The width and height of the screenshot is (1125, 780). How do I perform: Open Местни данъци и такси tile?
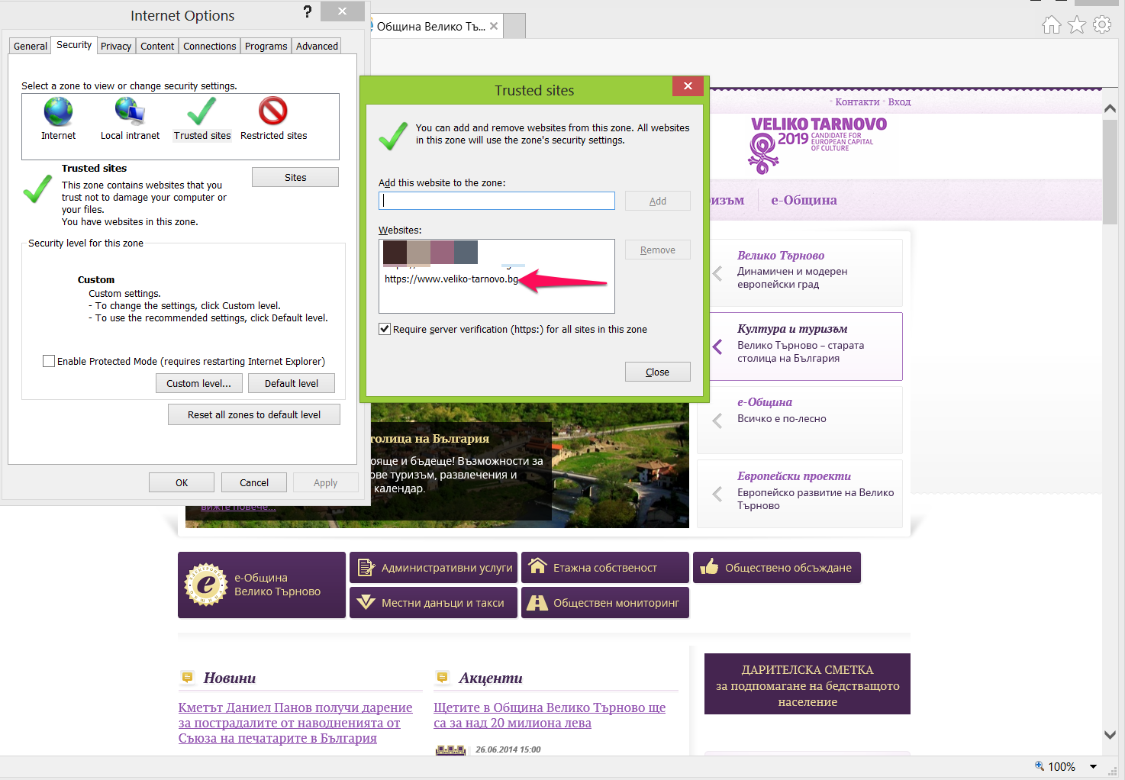(434, 603)
